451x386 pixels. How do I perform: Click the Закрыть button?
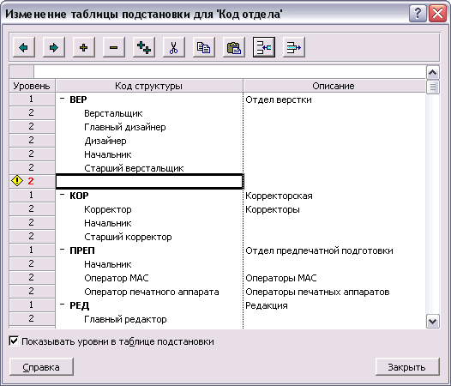[x=407, y=367]
